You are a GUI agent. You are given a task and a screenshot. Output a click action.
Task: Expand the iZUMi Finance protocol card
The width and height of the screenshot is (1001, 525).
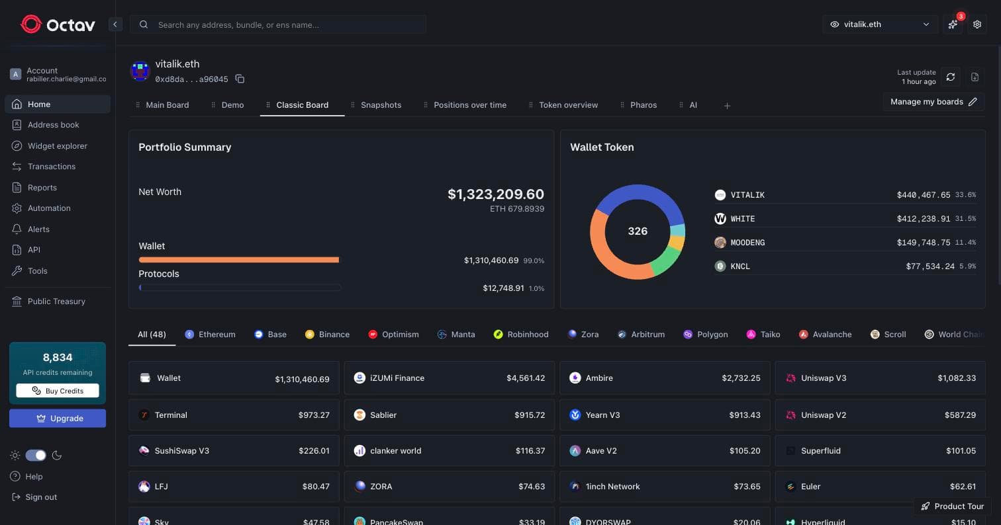tap(450, 378)
